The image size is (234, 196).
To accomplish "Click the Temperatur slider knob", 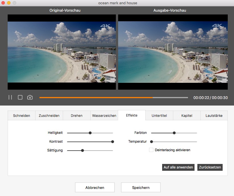I will (152, 142).
